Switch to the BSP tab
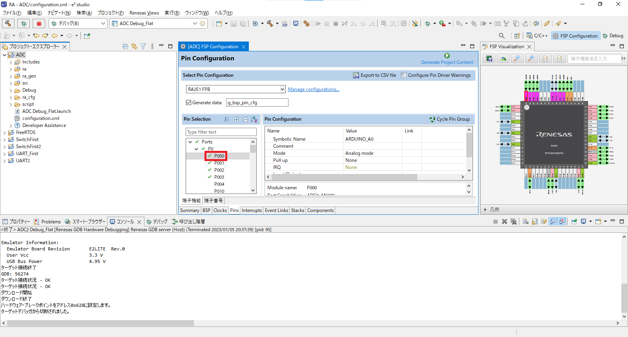The image size is (628, 337). point(206,210)
